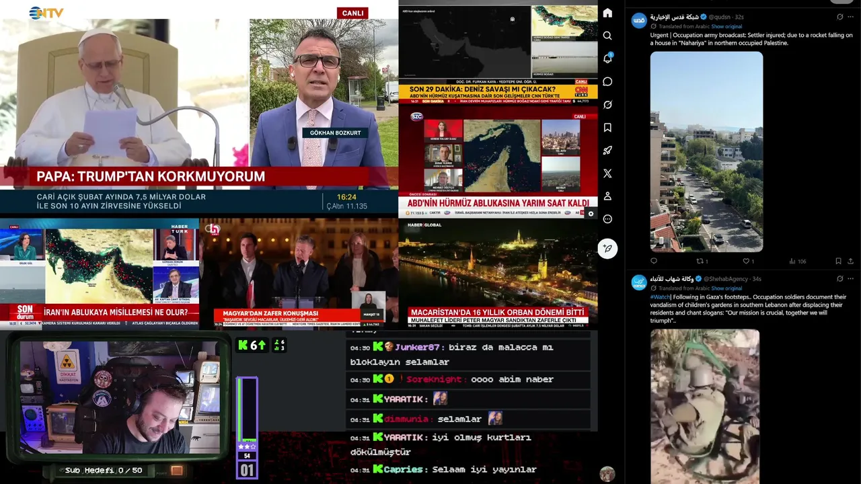
Task: Click chat username dimmunia
Action: point(406,419)
